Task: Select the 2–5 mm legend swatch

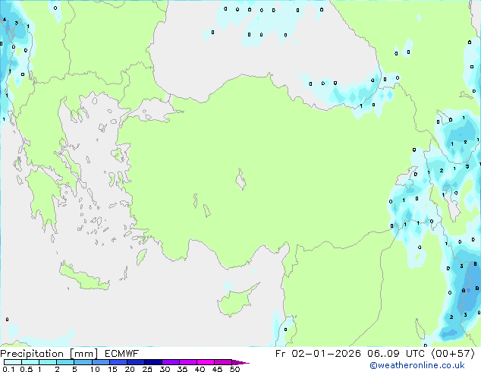Action: click(x=65, y=362)
